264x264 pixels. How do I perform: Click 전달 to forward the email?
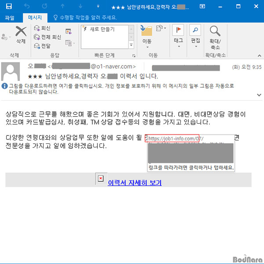pyautogui.click(x=42, y=46)
